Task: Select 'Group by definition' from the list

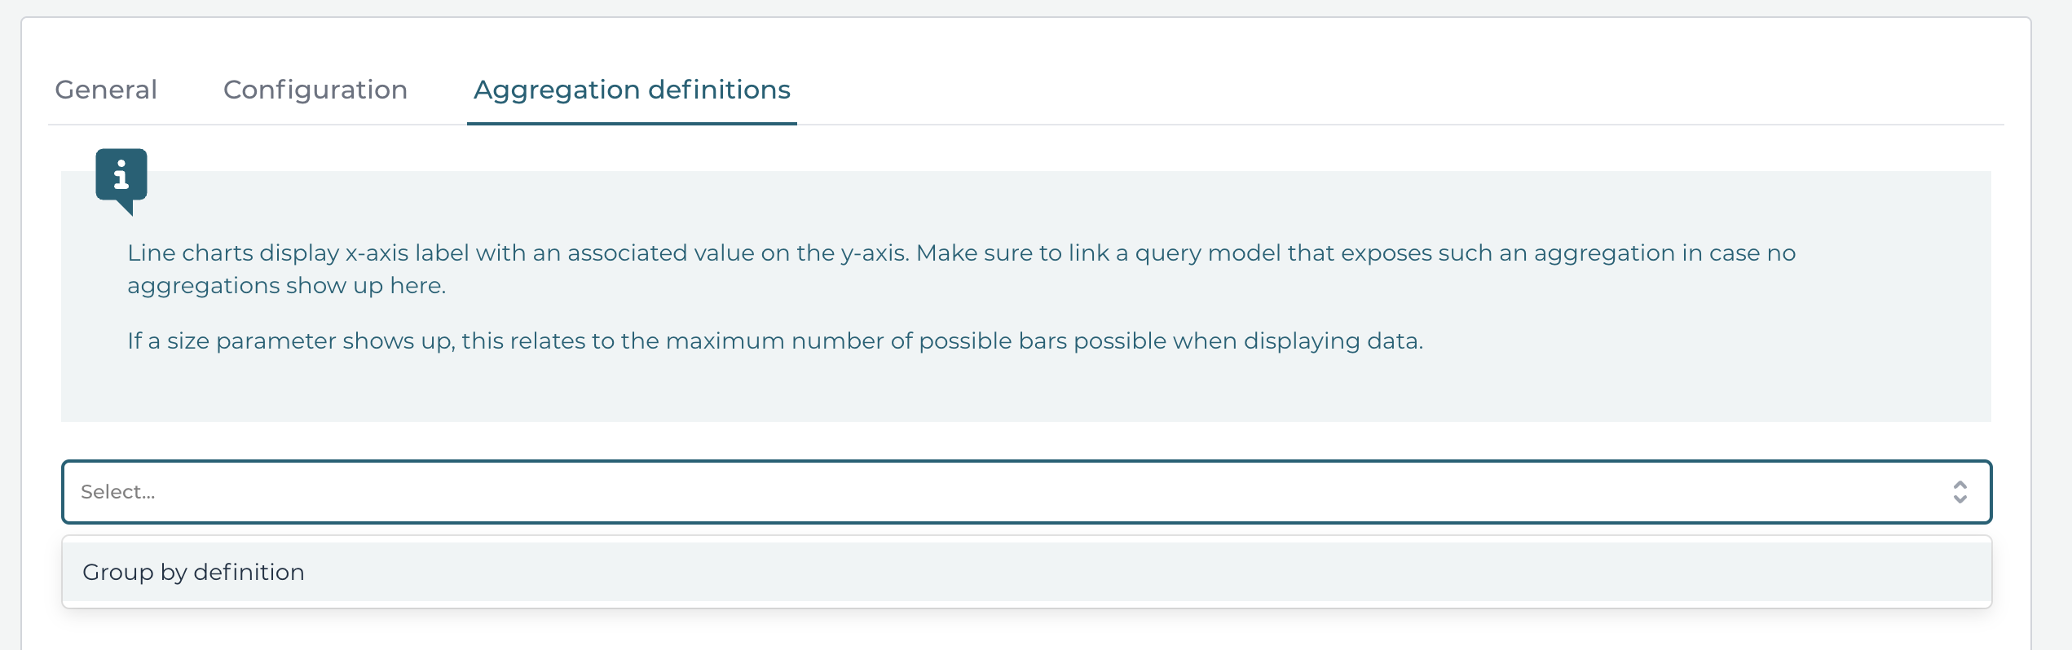Action: coord(193,571)
